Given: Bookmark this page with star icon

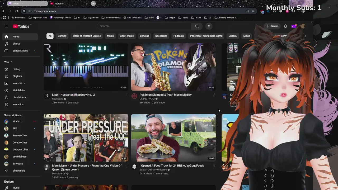Looking at the screenshot, I should click(x=253, y=11).
